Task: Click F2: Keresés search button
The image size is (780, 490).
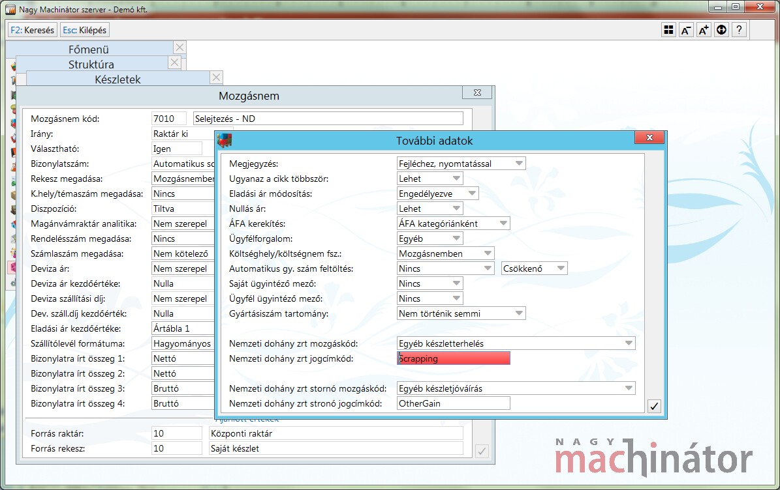Action: (33, 30)
